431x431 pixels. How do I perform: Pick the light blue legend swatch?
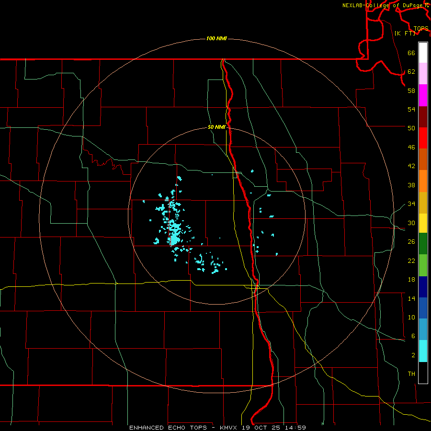[423, 329]
